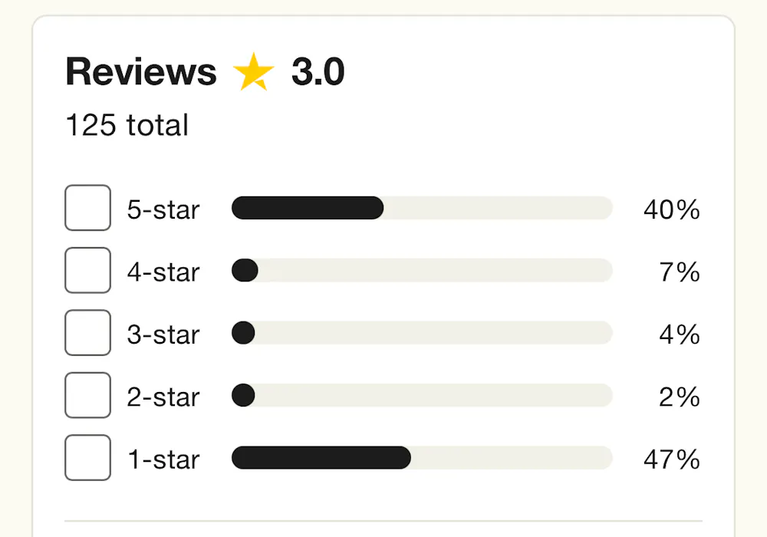Click the 3-star rating progress bar
Image resolution: width=767 pixels, height=537 pixels.
[422, 333]
